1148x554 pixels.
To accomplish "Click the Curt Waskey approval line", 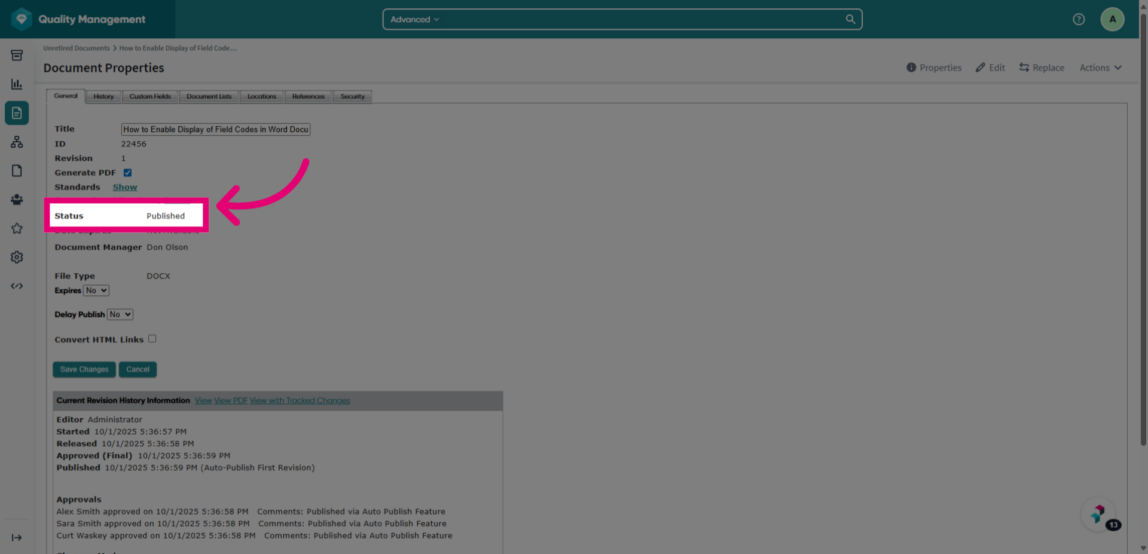I will click(254, 535).
